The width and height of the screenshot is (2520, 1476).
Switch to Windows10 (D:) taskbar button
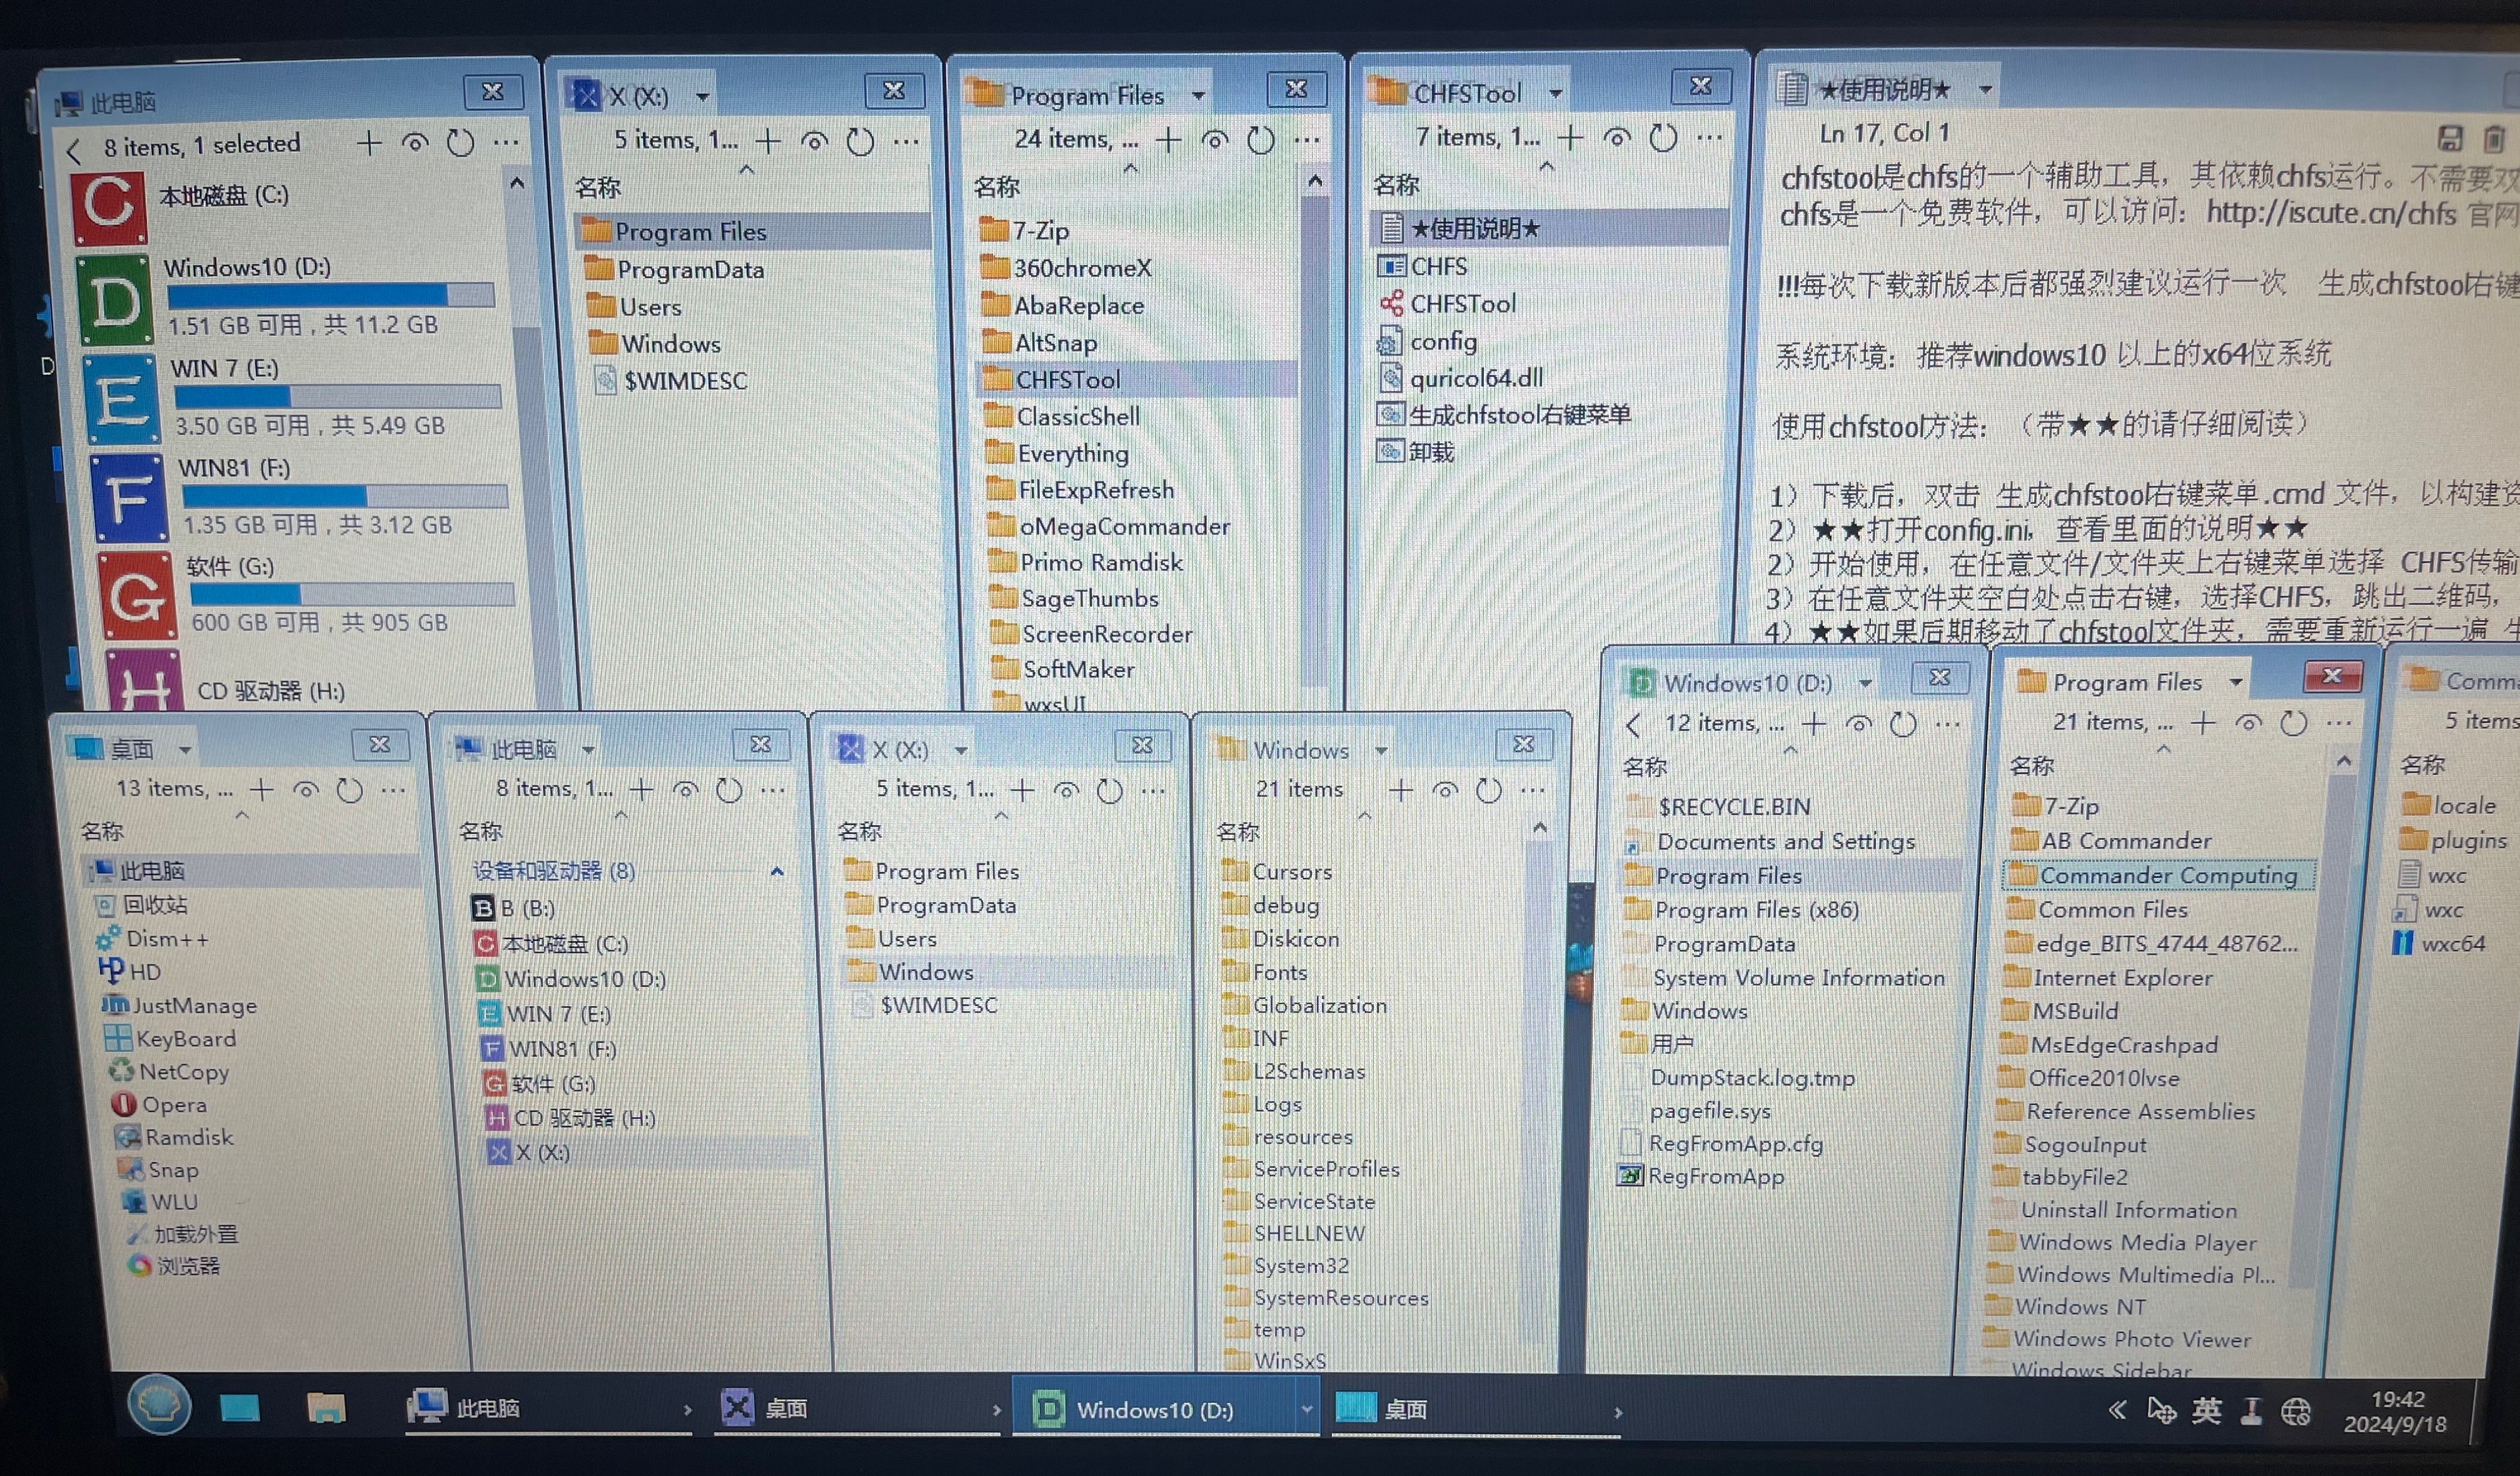[x=1155, y=1410]
